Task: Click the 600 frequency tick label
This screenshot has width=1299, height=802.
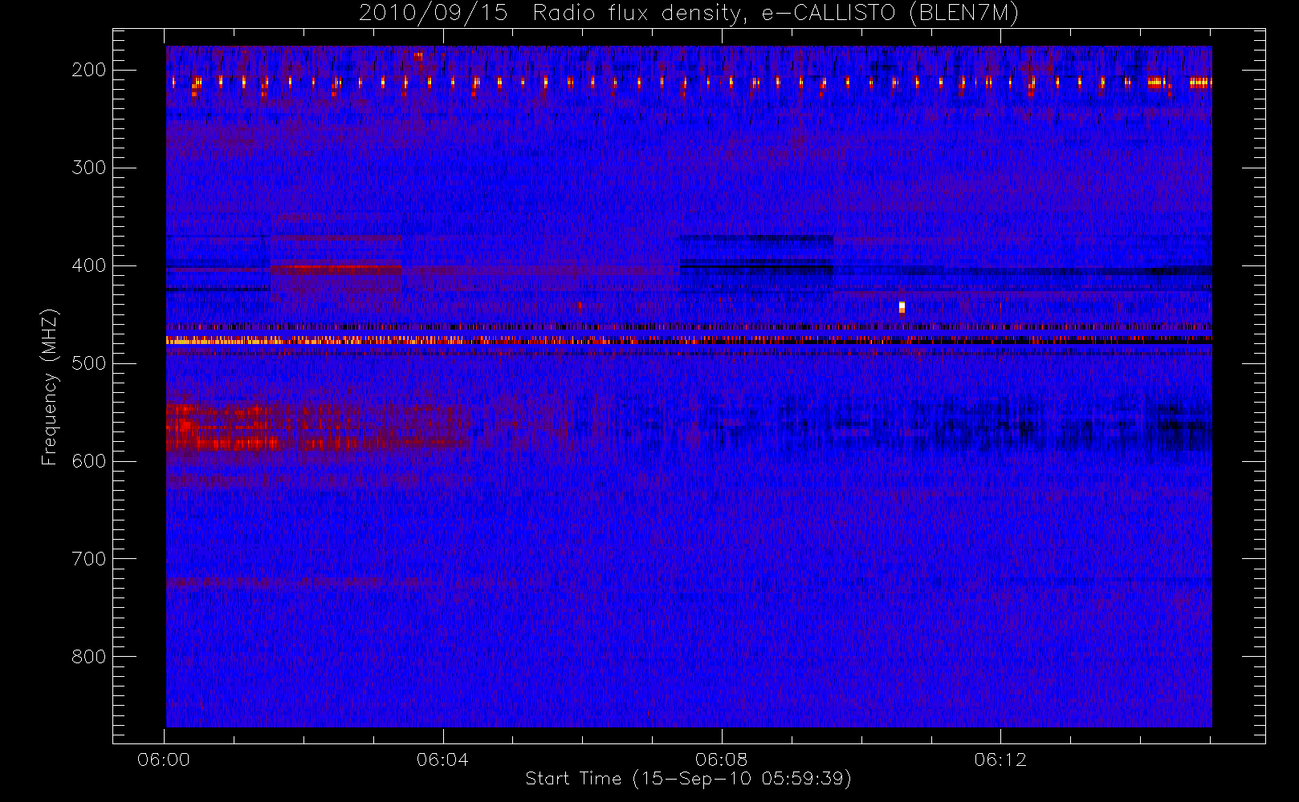Action: click(x=89, y=461)
